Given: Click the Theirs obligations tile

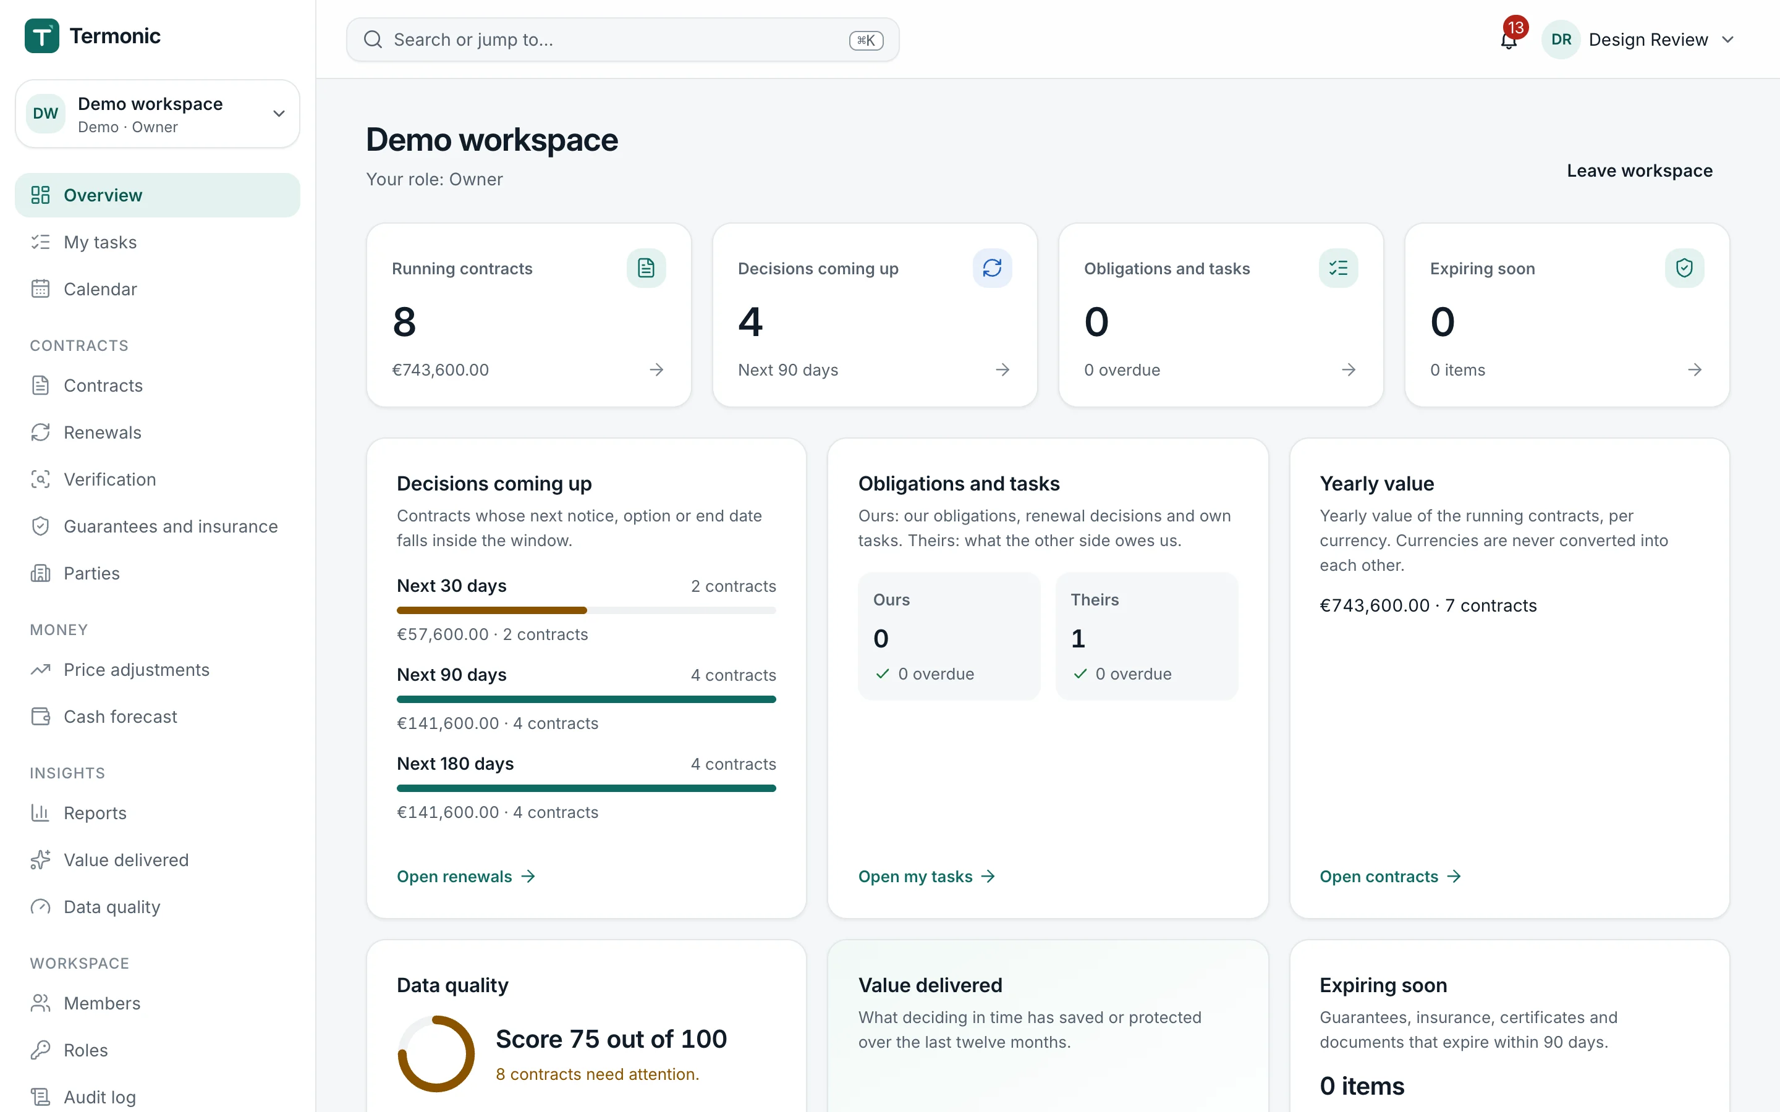Looking at the screenshot, I should [1146, 636].
